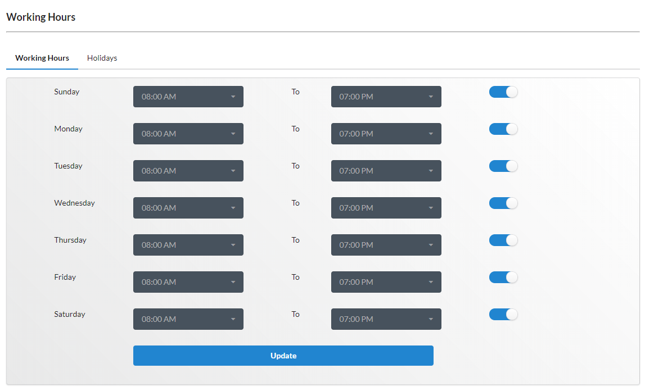The width and height of the screenshot is (645, 391).
Task: Open Thursday end time dropdown
Action: coord(386,244)
